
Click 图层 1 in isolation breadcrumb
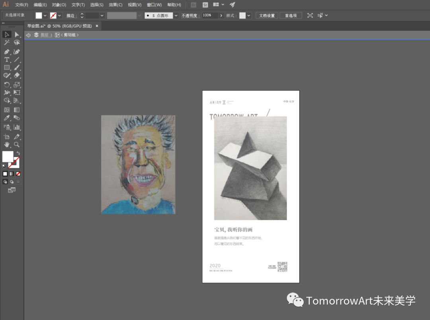coord(46,35)
